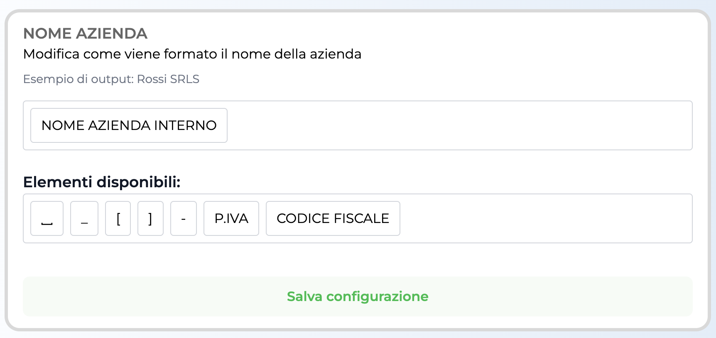Click inside the format builder area

[x=415, y=125]
